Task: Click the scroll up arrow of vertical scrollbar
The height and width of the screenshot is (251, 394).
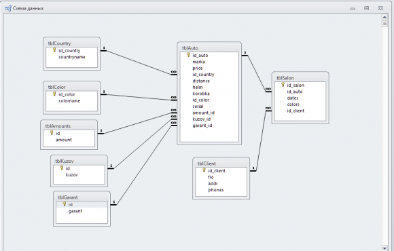Action: 384,17
